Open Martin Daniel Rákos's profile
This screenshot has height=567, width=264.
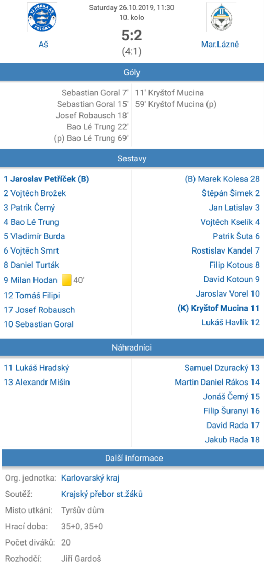217,382
